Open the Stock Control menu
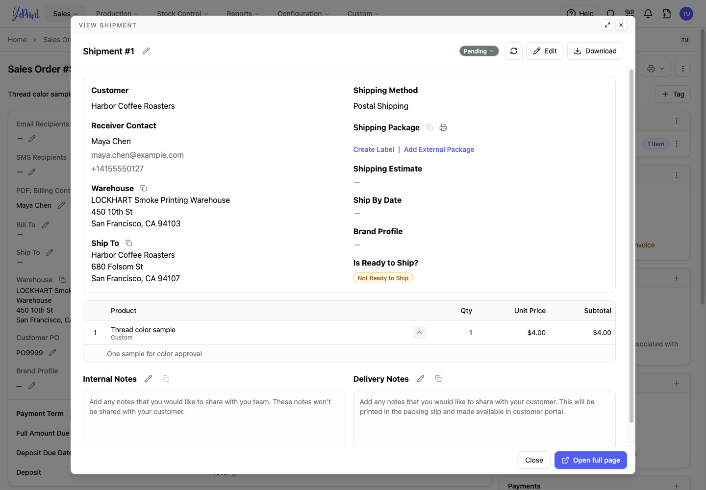This screenshot has width=706, height=490. coord(182,14)
